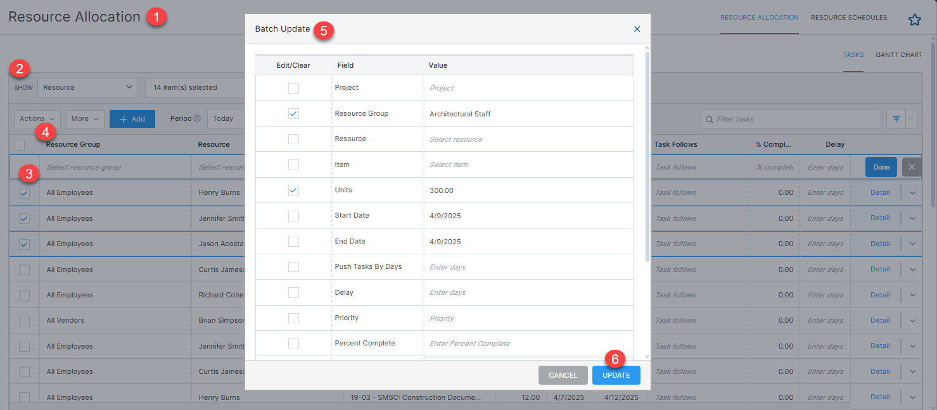Expand the chevron on Jason Acosta row

coord(912,244)
